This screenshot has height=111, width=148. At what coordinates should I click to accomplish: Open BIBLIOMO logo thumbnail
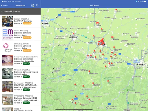coord(8,34)
